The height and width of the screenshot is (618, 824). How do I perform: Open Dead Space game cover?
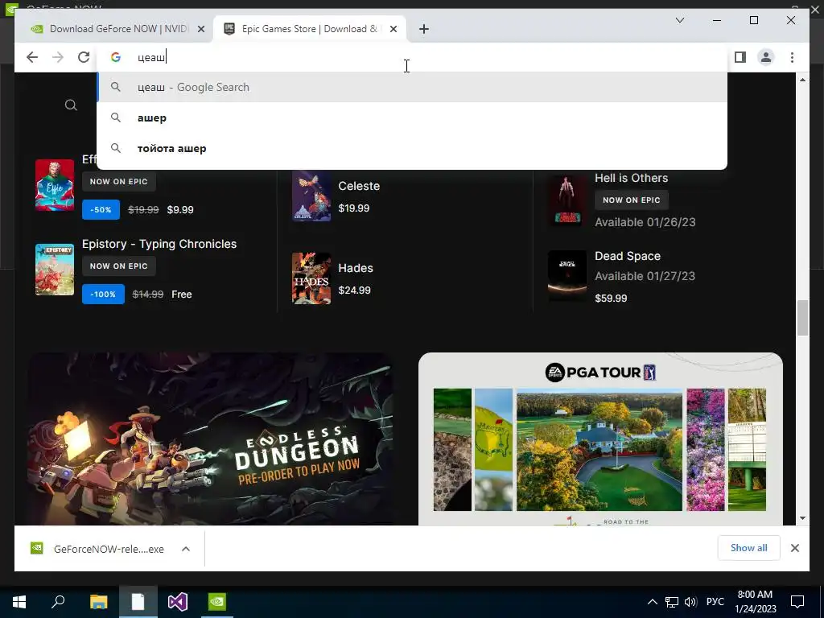click(x=567, y=276)
